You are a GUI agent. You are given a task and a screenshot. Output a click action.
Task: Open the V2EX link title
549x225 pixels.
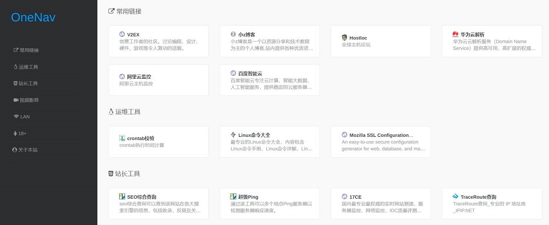click(x=133, y=34)
